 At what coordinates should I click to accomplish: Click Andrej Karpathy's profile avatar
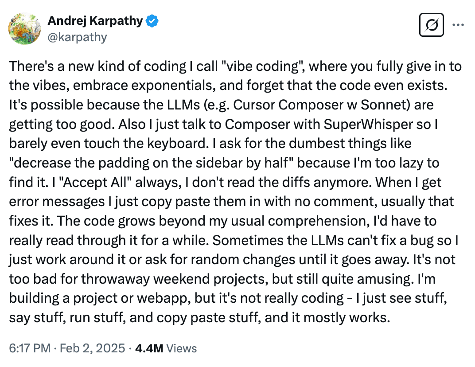coord(25,28)
